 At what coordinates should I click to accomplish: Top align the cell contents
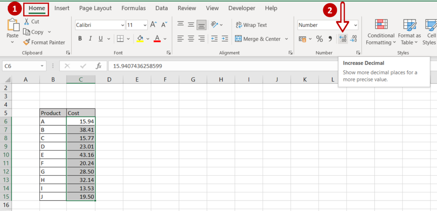pyautogui.click(x=181, y=25)
